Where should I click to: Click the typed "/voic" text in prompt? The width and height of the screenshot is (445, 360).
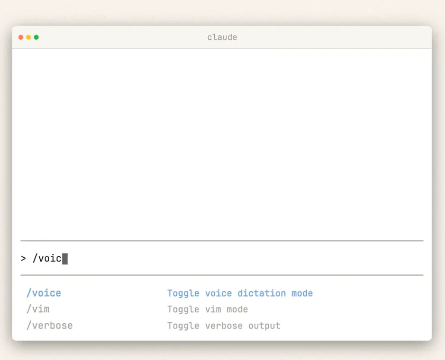point(47,259)
